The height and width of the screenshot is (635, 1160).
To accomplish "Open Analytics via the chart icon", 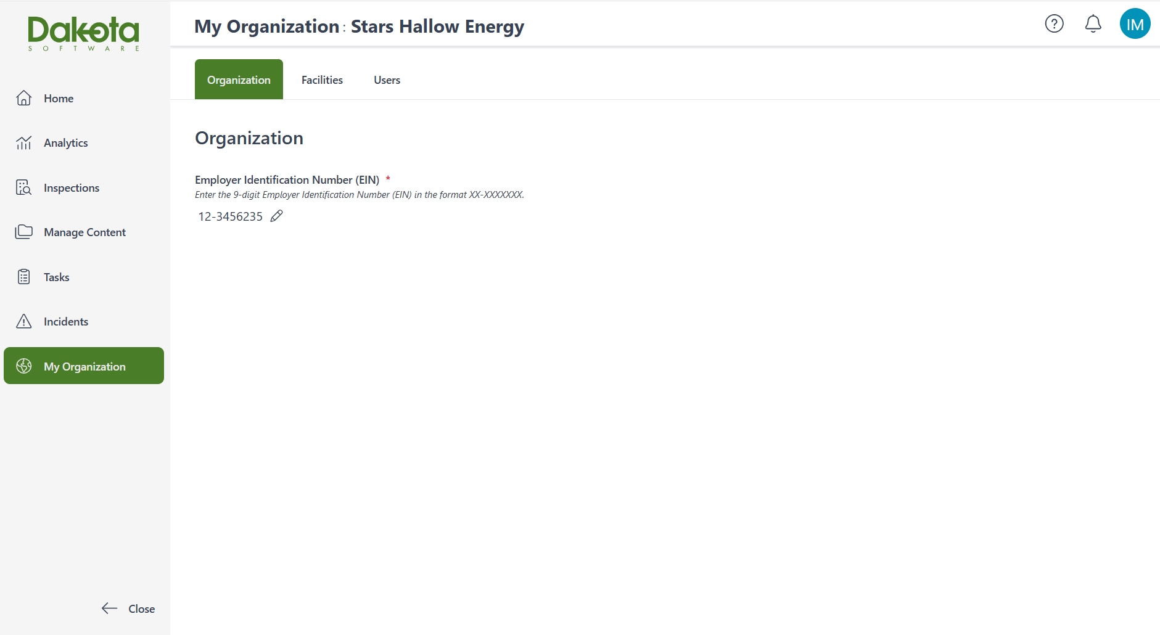I will click(23, 143).
